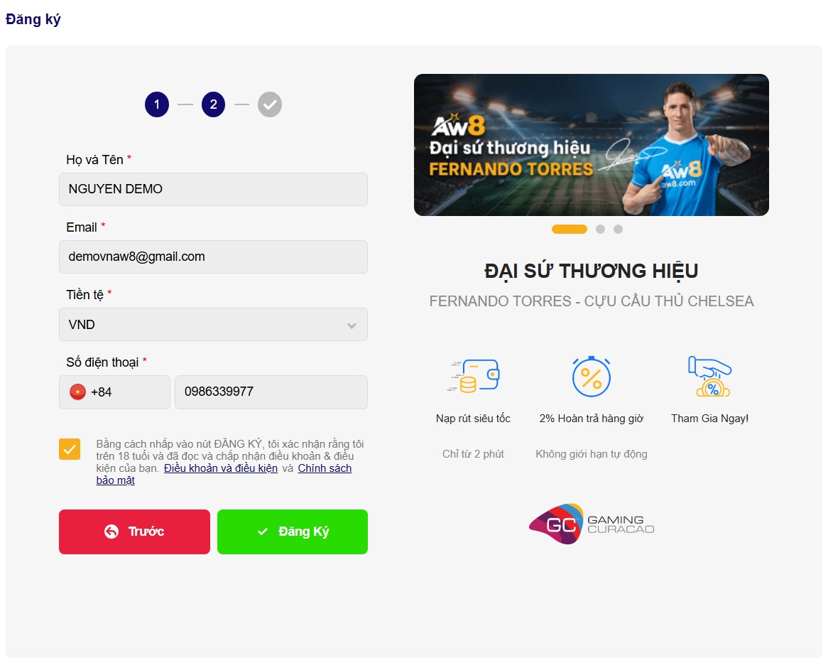Click the step 2 circle indicator
Screen dimensions: 833x663
pos(213,104)
